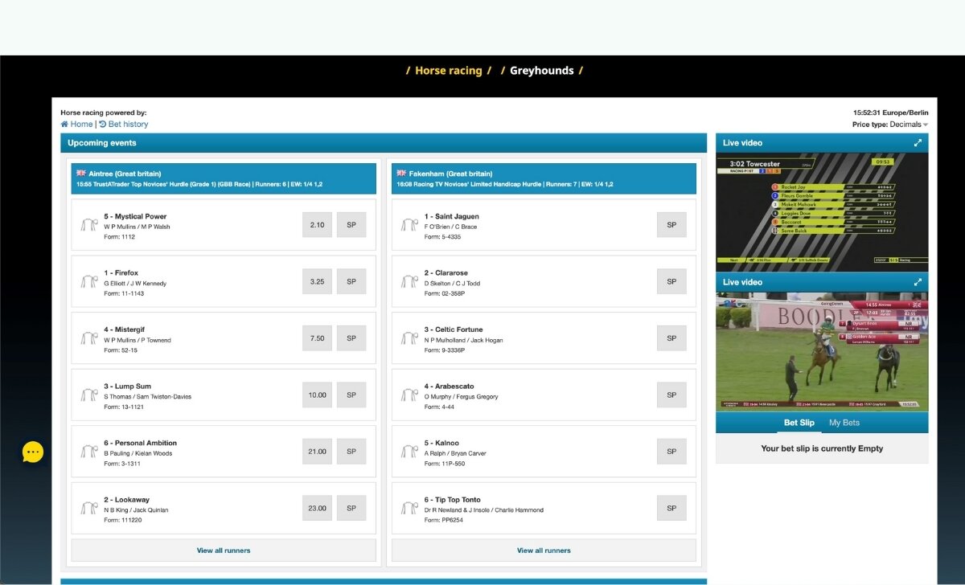Click the Fakenham race header bar
Viewport: 965px width, 585px height.
click(x=544, y=178)
